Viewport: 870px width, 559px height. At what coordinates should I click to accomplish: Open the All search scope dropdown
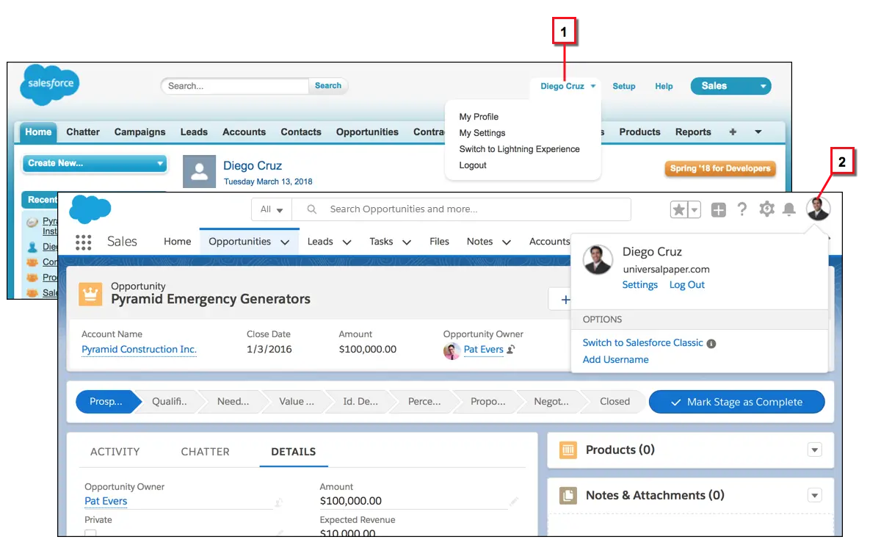point(272,209)
